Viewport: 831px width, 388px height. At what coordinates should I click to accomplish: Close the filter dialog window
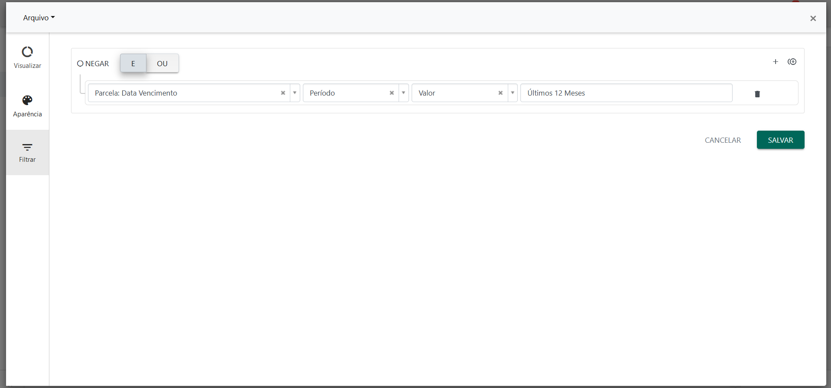pyautogui.click(x=813, y=18)
